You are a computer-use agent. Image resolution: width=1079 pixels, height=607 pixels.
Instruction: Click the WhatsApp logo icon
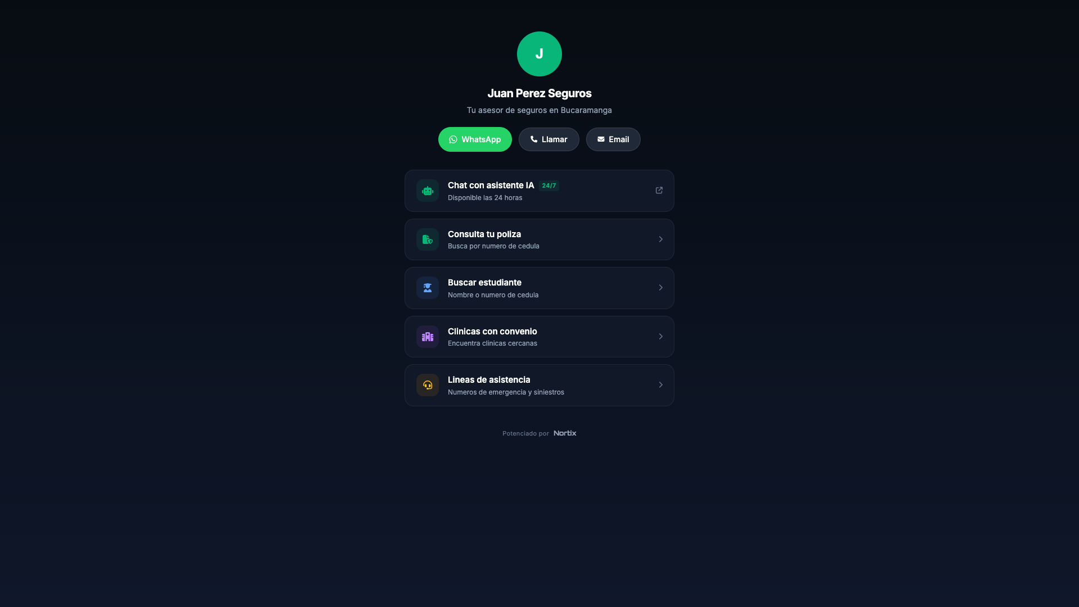(453, 139)
